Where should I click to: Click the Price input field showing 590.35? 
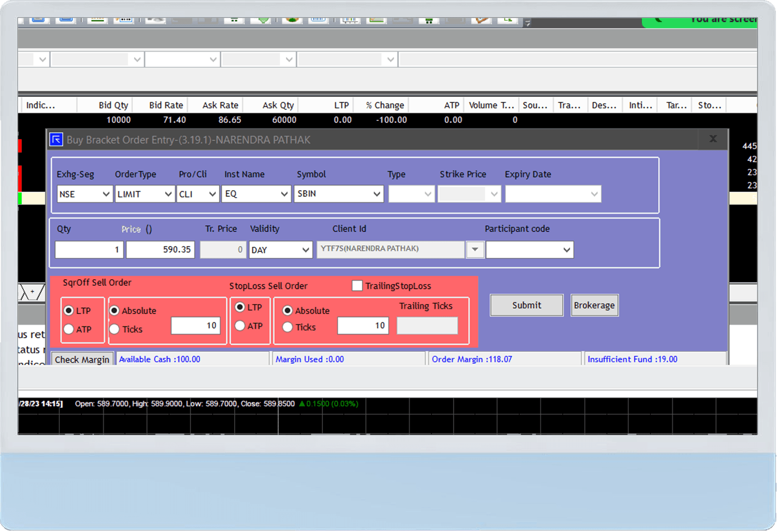click(160, 249)
